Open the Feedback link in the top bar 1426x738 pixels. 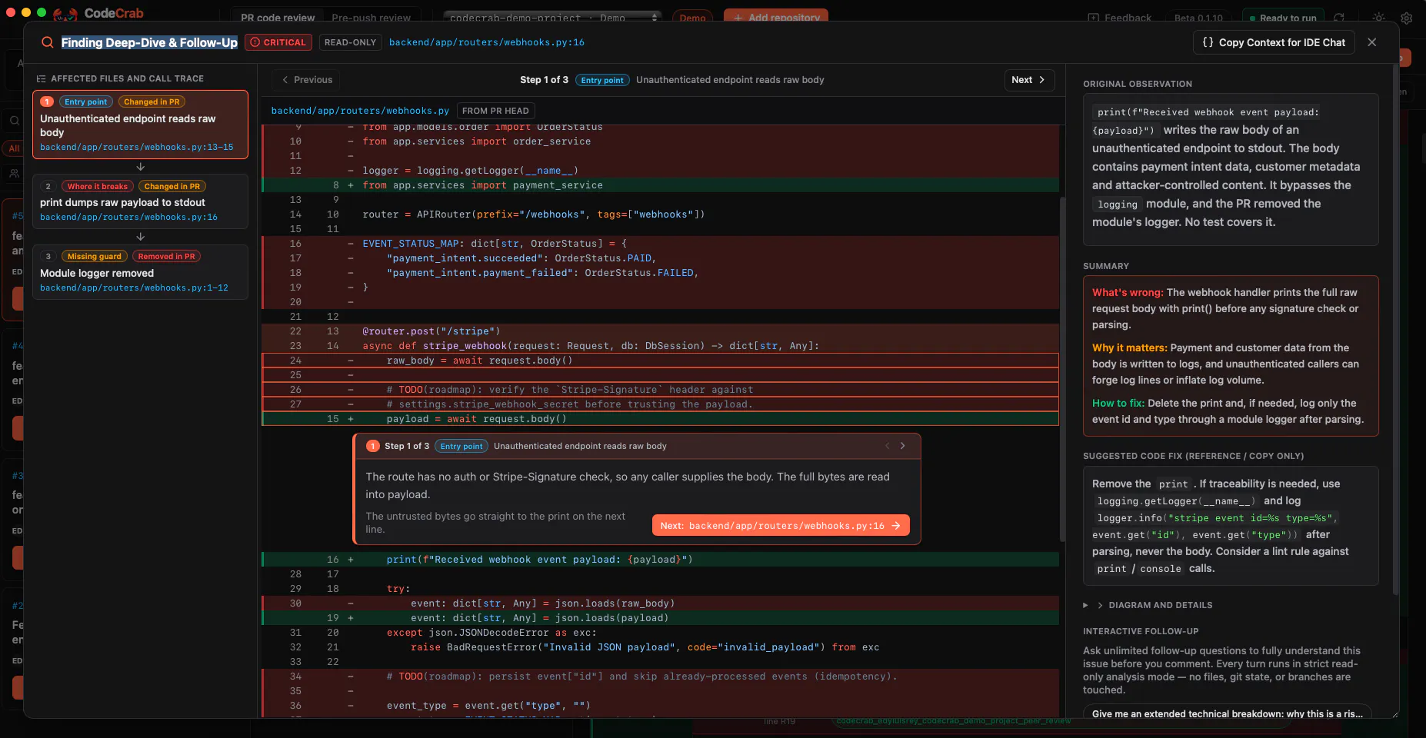pyautogui.click(x=1119, y=18)
